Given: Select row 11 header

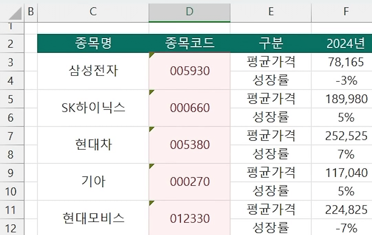Looking at the screenshot, I should [x=12, y=210].
